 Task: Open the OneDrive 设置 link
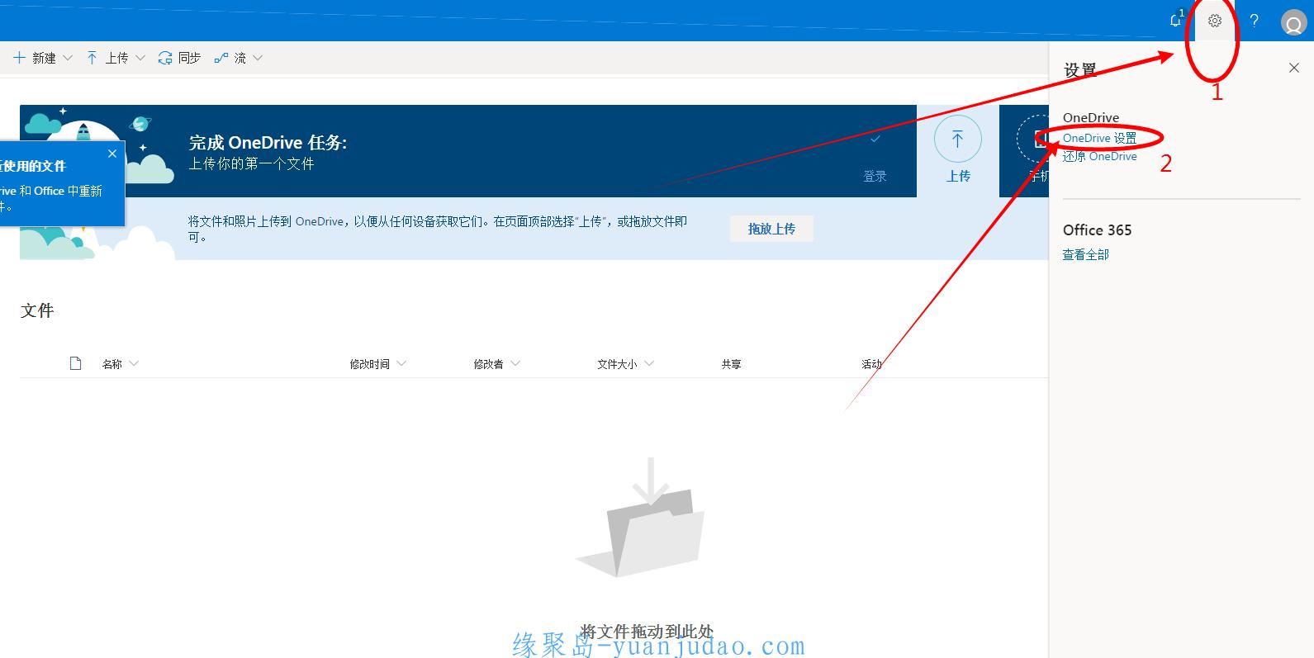point(1099,138)
